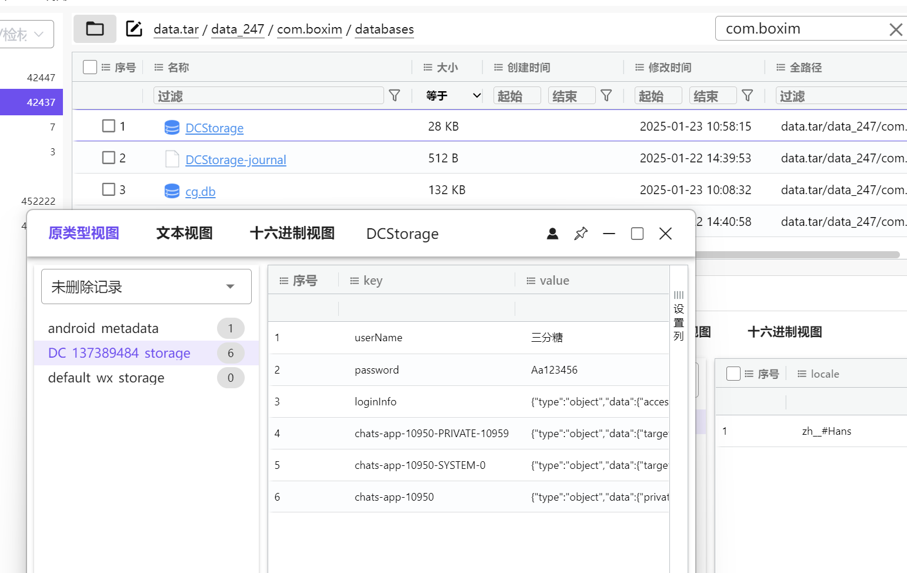Viewport: 907px width, 573px height.
Task: Select the userName row in key table
Action: pyautogui.click(x=469, y=338)
